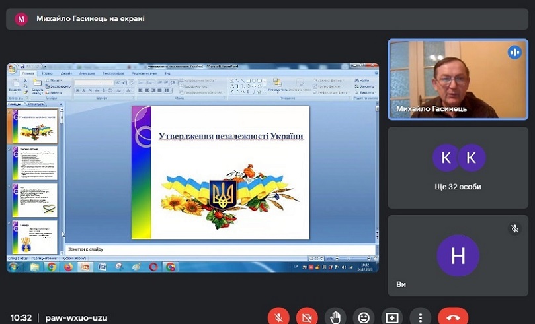Open the 'Ще 32 особи' participants tile
Image resolution: width=535 pixels, height=324 pixels.
458,168
